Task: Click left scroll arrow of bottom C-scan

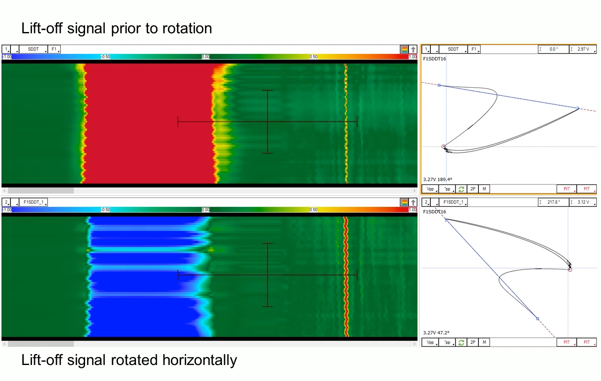Action: click(x=5, y=344)
